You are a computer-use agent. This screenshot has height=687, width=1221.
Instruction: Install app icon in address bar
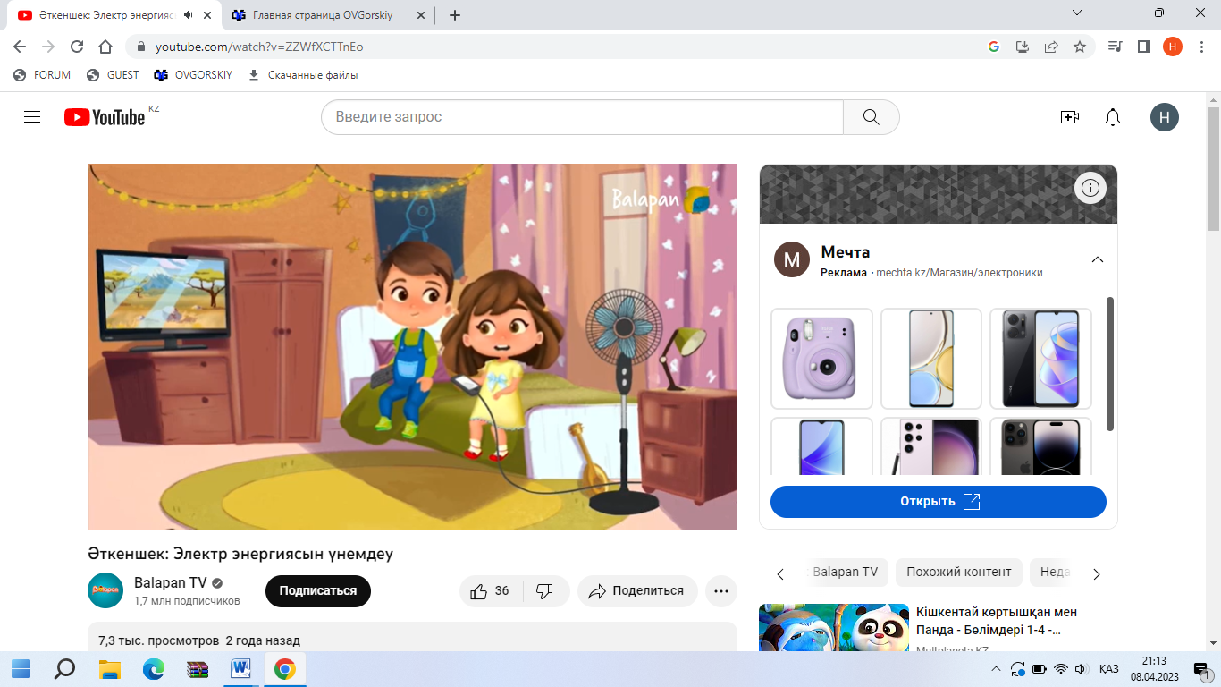click(x=1023, y=47)
